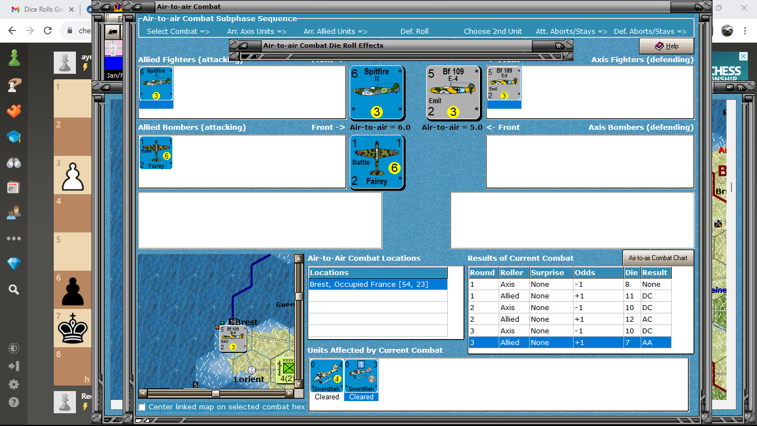The height and width of the screenshot is (426, 757).
Task: Open the Help button in Air-to-air Combat
Action: point(666,46)
